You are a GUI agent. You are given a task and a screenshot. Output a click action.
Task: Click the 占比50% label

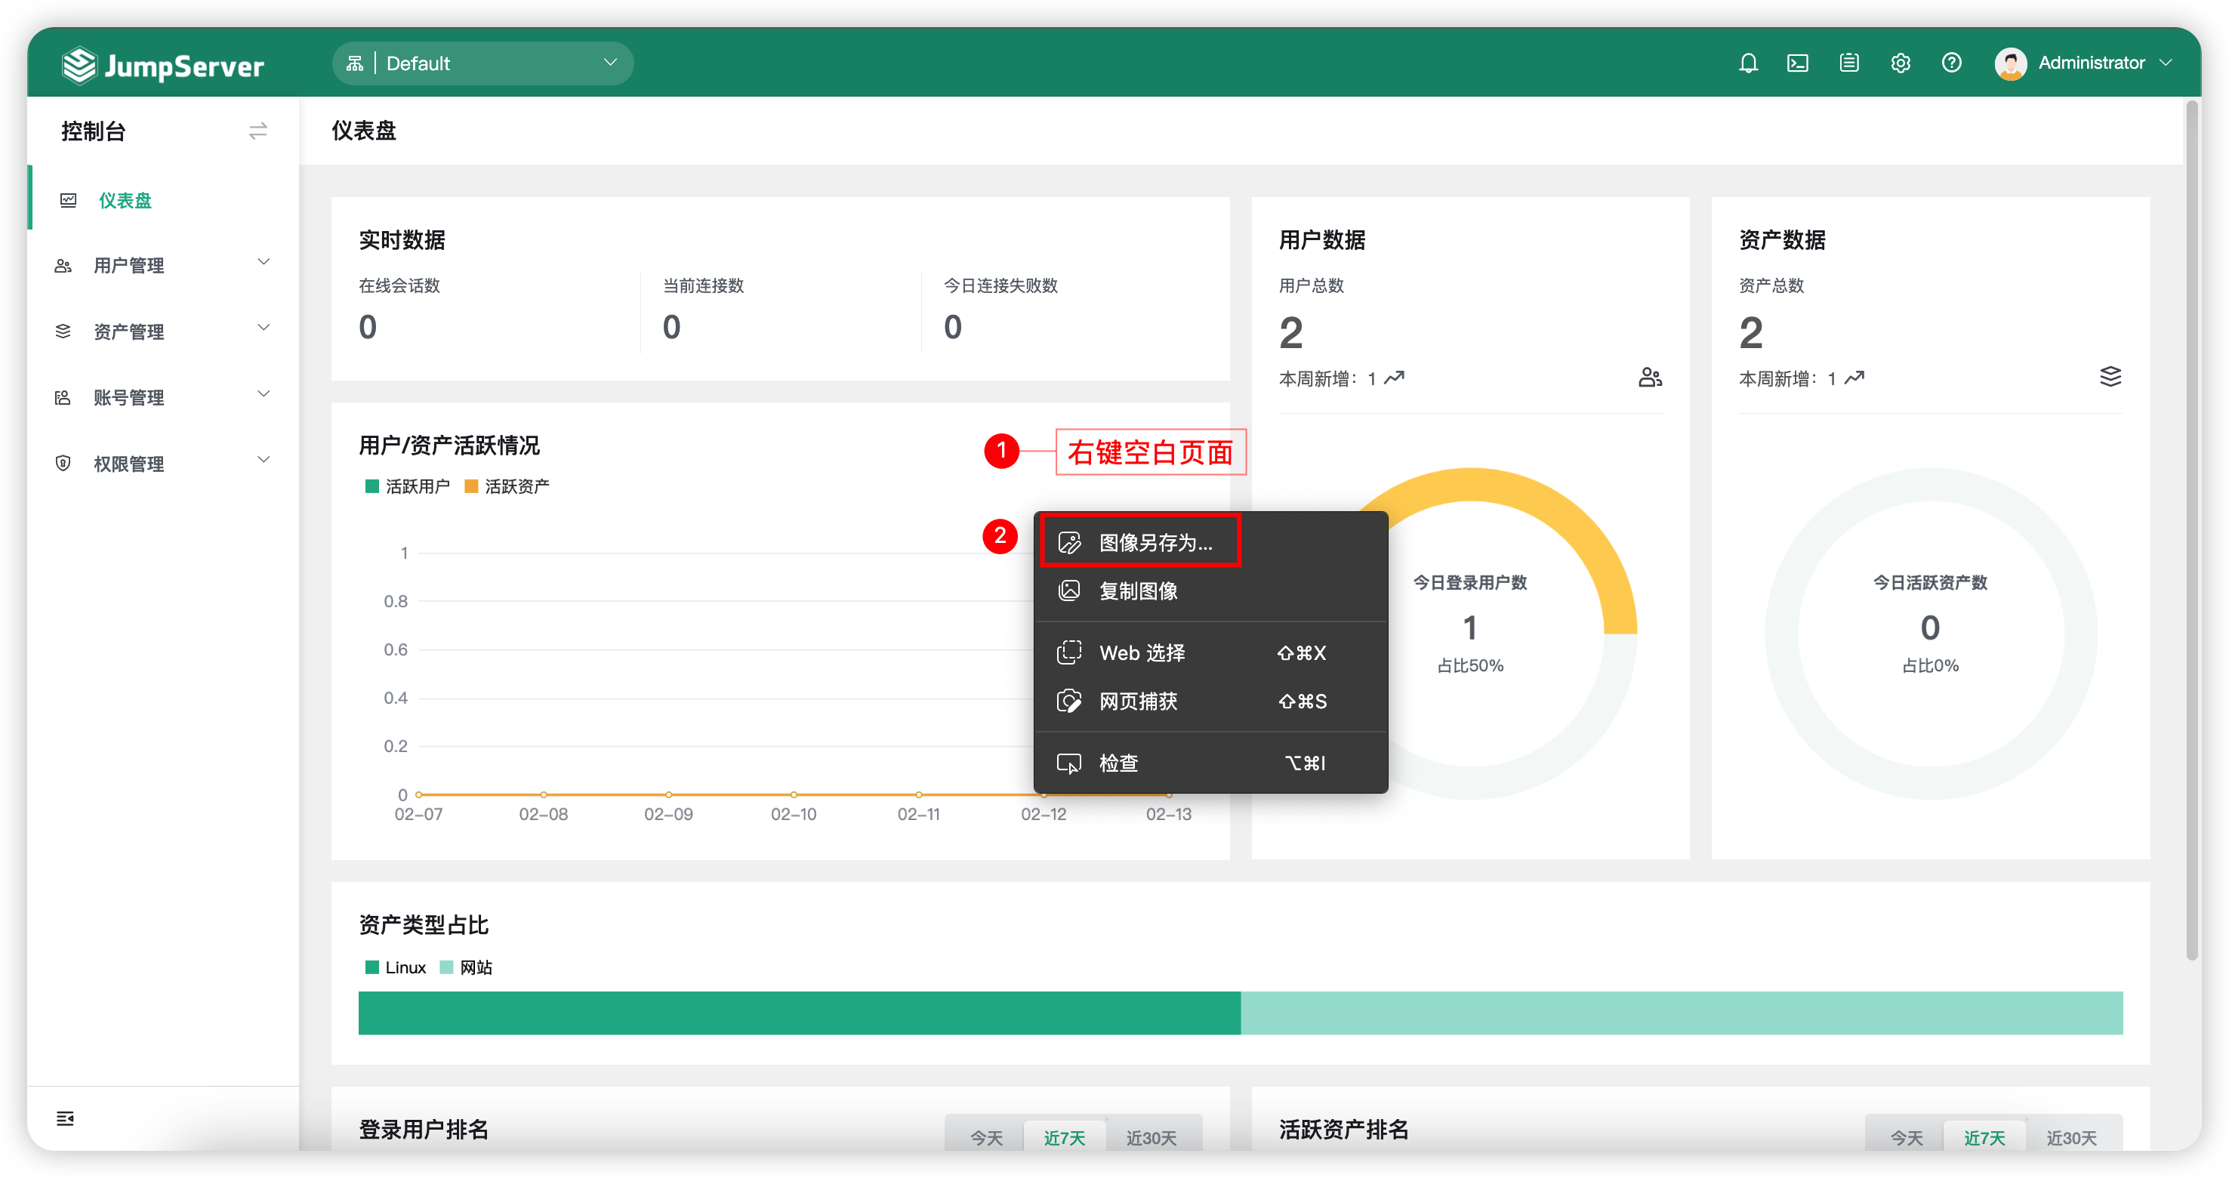[1470, 665]
